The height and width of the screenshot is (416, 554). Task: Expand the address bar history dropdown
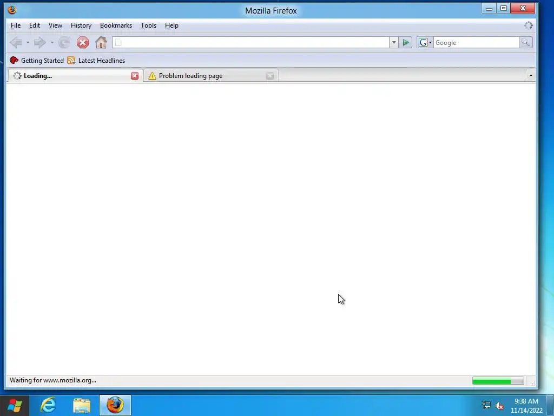pos(394,42)
